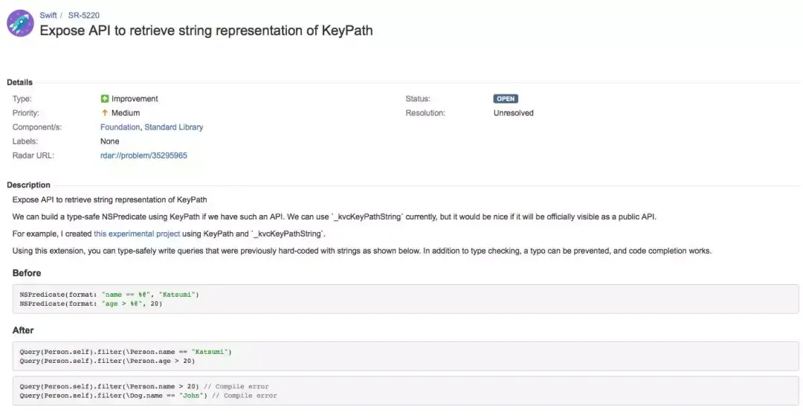Click the Foundation component link

tap(120, 127)
